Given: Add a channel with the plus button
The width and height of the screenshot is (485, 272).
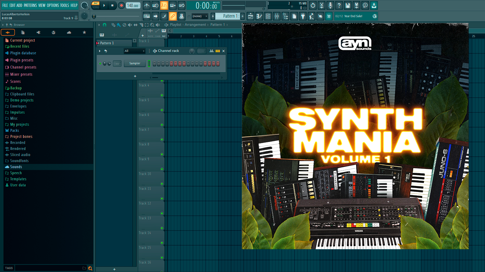Looking at the screenshot, I should pos(135,76).
